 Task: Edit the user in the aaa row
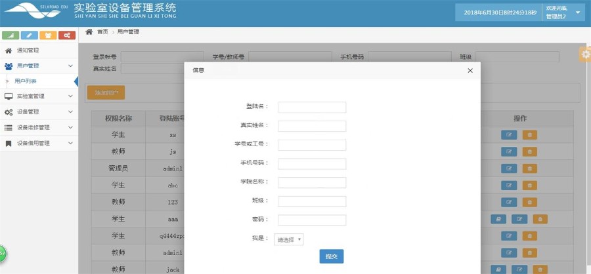point(519,219)
